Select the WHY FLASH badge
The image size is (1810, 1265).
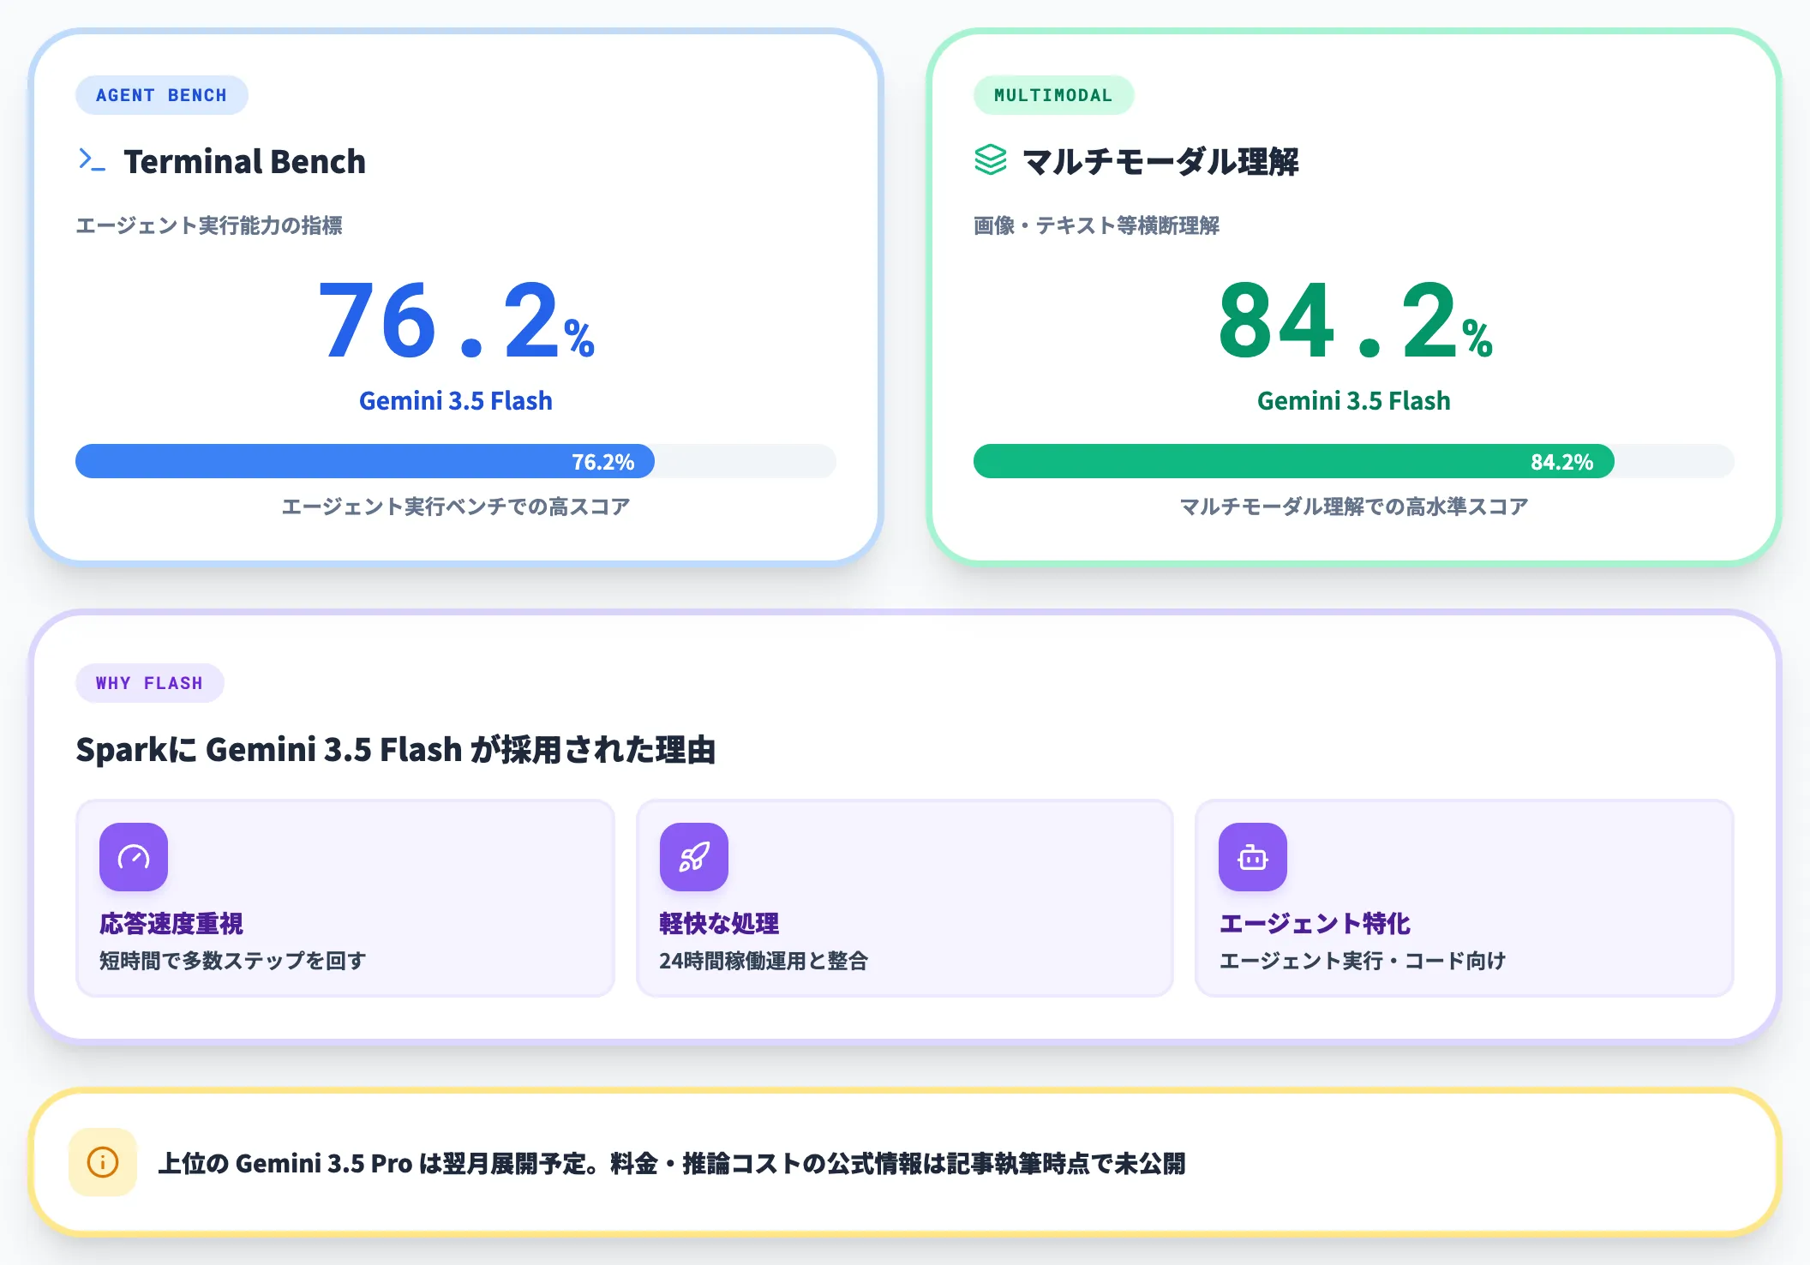pos(150,683)
